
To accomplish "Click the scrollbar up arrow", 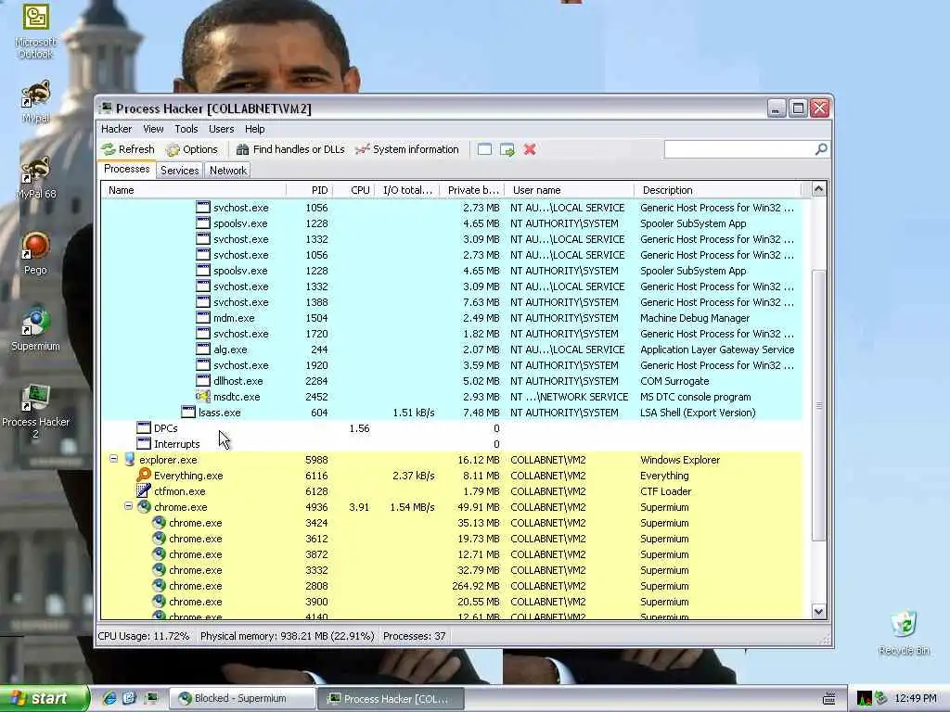I will [x=818, y=189].
